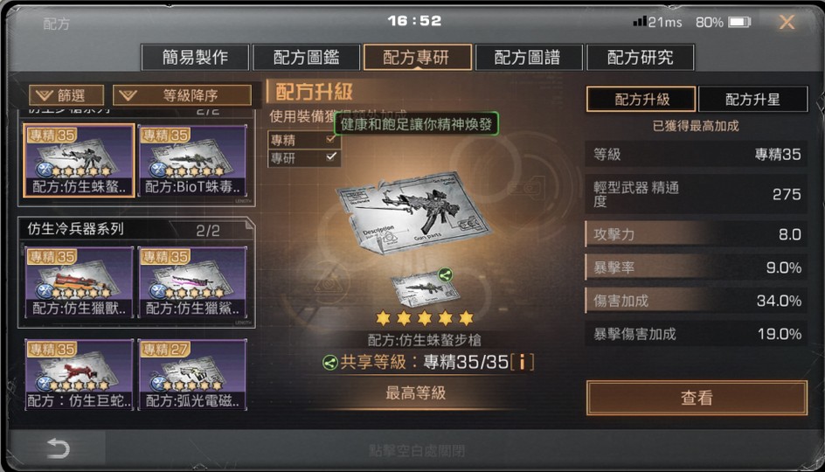Select the 配方:仿生蛛螯 recipe card

tap(79, 161)
